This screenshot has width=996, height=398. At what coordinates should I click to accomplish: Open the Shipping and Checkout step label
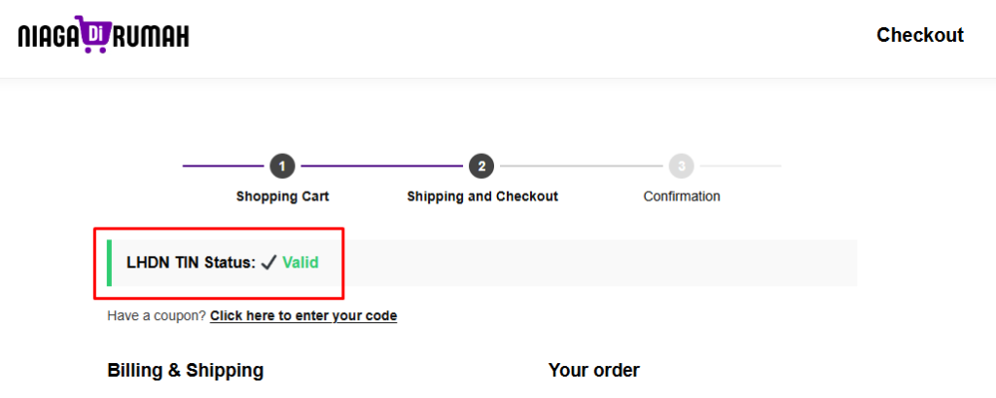[x=481, y=197]
